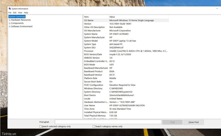Select the Windows Directory row
The image size is (221, 136).
click(126, 89)
